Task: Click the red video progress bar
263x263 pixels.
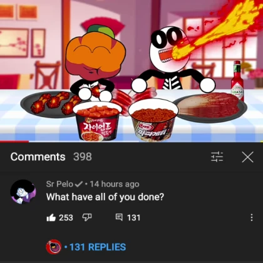Action: point(14,142)
